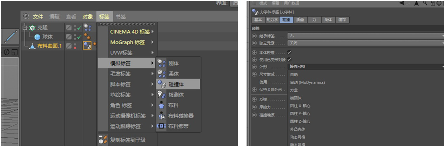
Task: Select the 球体 object in the tree
Action: click(x=47, y=37)
